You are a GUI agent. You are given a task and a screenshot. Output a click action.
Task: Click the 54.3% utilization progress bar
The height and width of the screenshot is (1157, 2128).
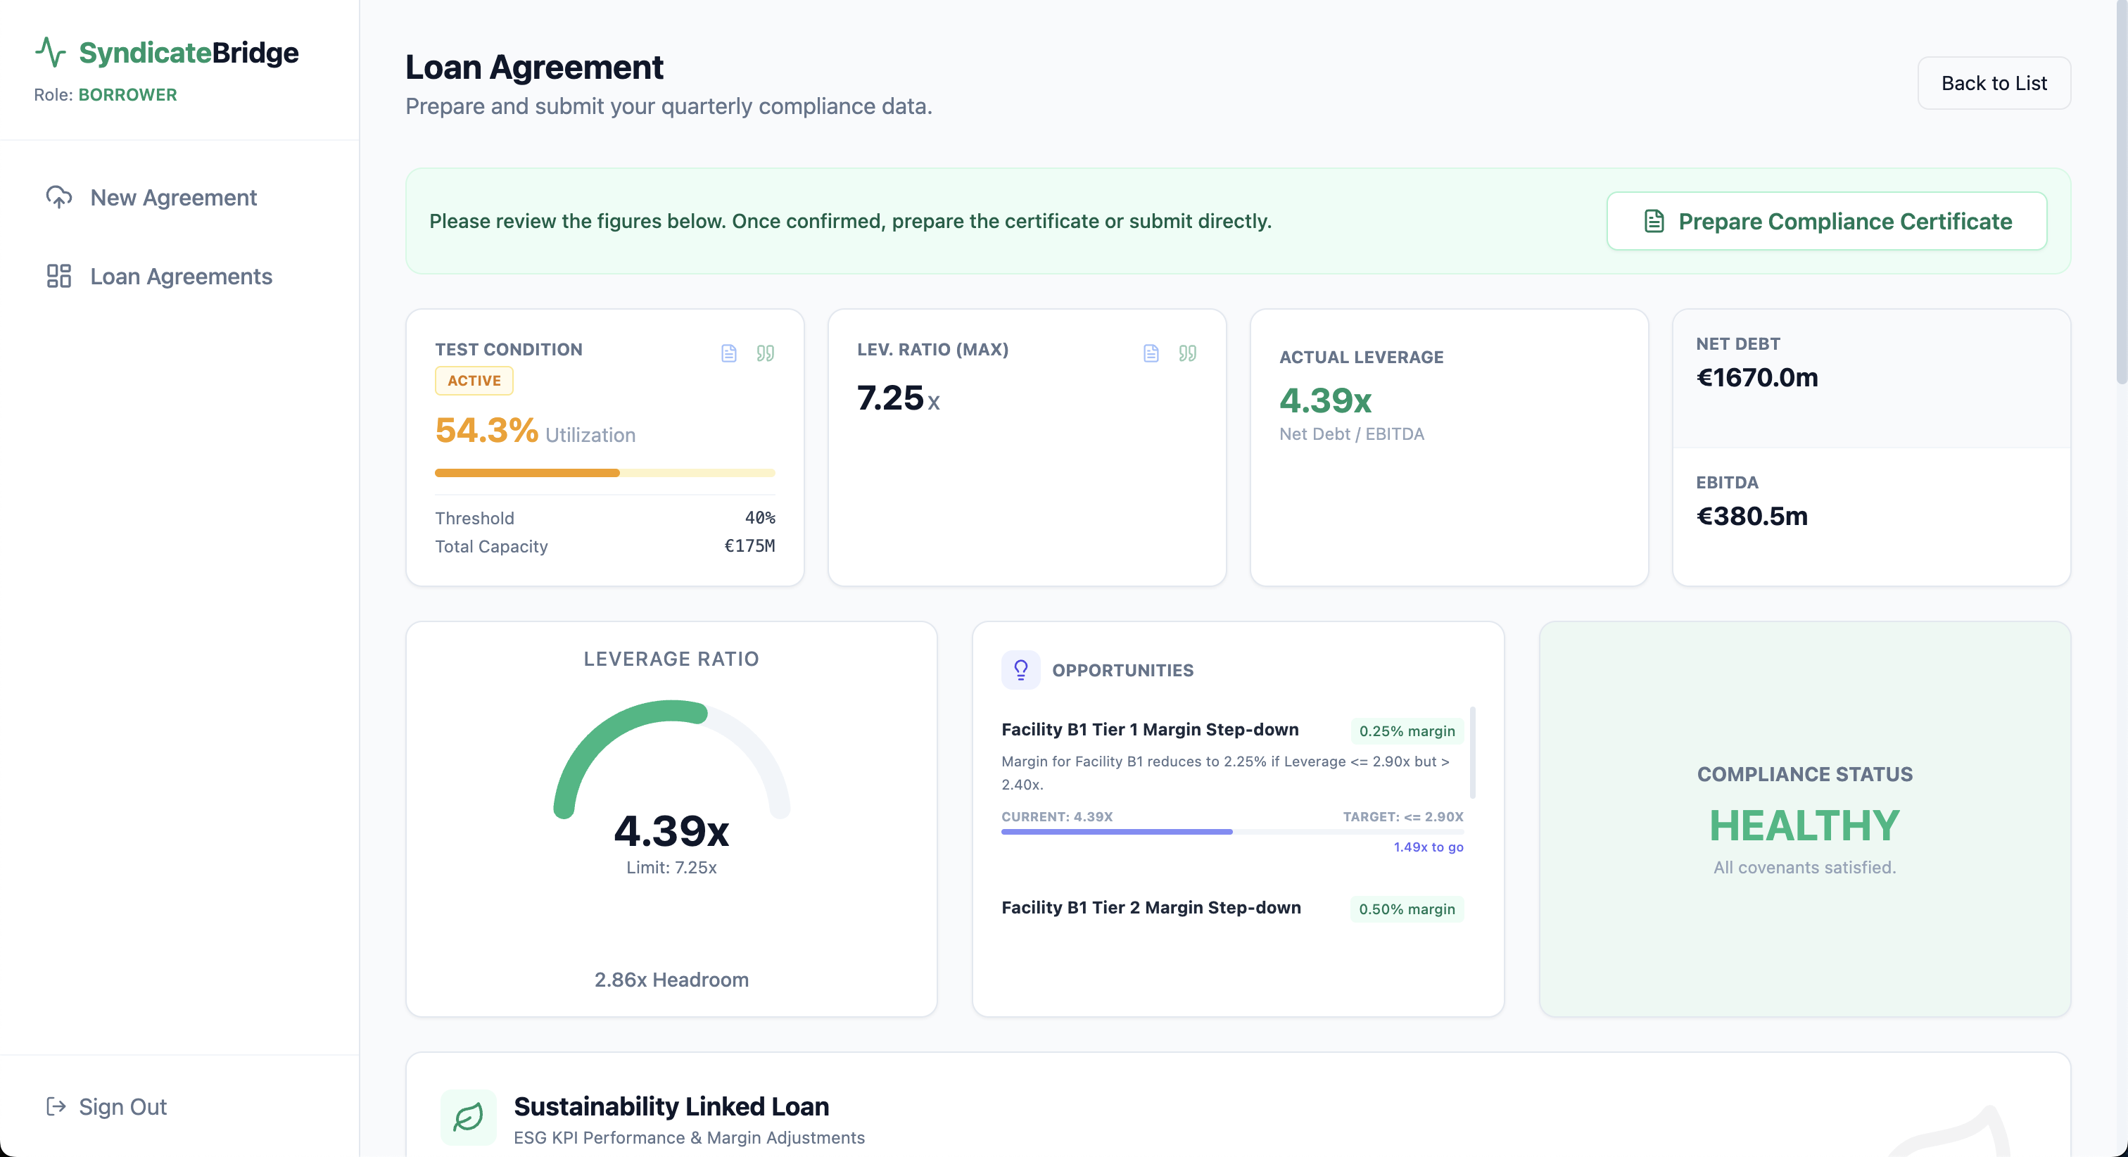604,473
